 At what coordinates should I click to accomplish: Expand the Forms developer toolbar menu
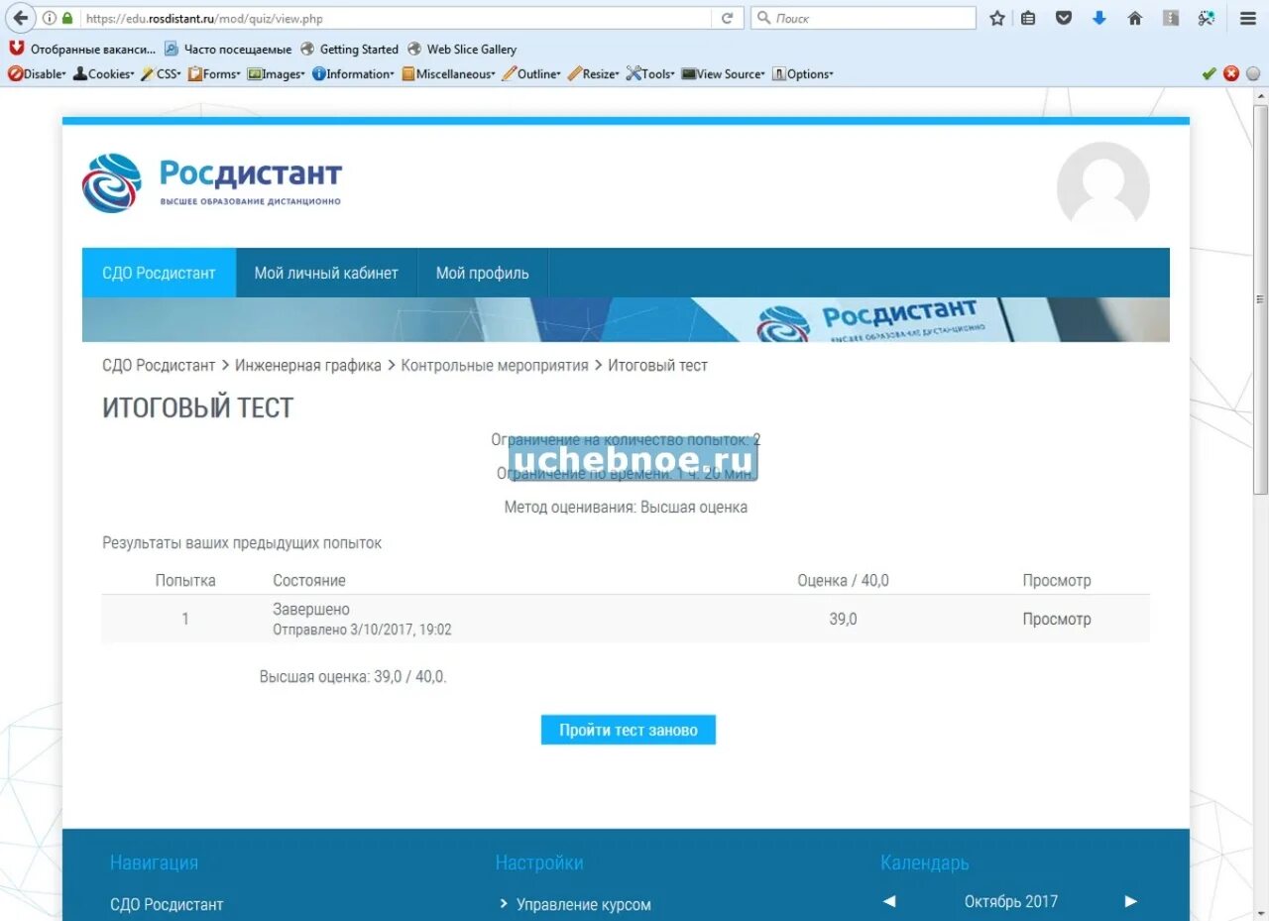tap(214, 73)
